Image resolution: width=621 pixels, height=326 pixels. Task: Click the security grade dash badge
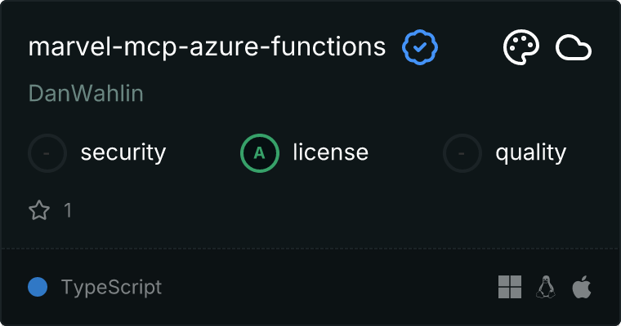(47, 152)
